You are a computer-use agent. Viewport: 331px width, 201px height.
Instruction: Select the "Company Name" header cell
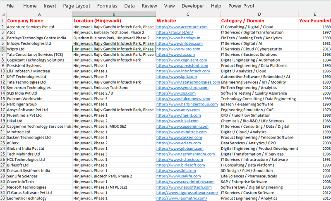click(39, 21)
